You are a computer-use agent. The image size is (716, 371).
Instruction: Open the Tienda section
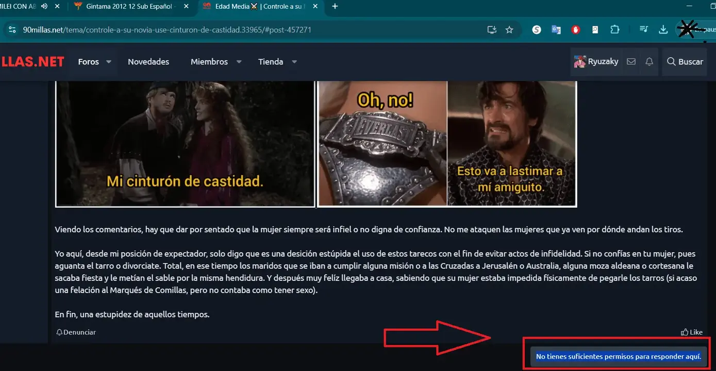[271, 62]
